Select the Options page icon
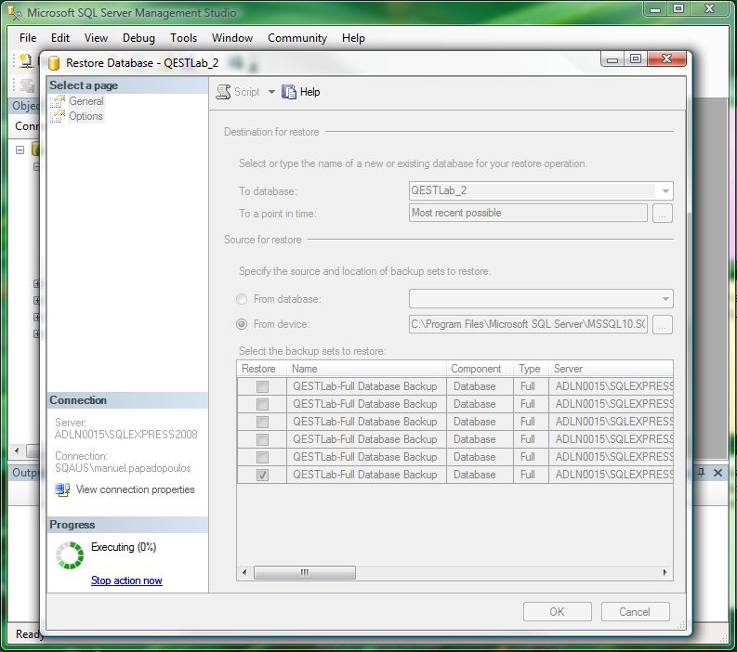The image size is (737, 652). [x=59, y=116]
